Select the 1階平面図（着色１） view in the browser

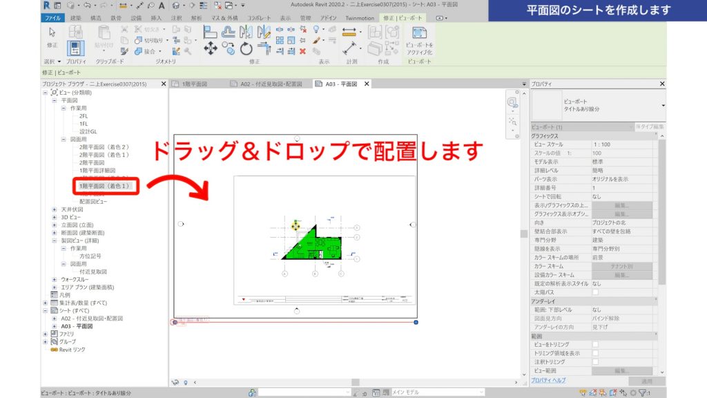click(104, 185)
